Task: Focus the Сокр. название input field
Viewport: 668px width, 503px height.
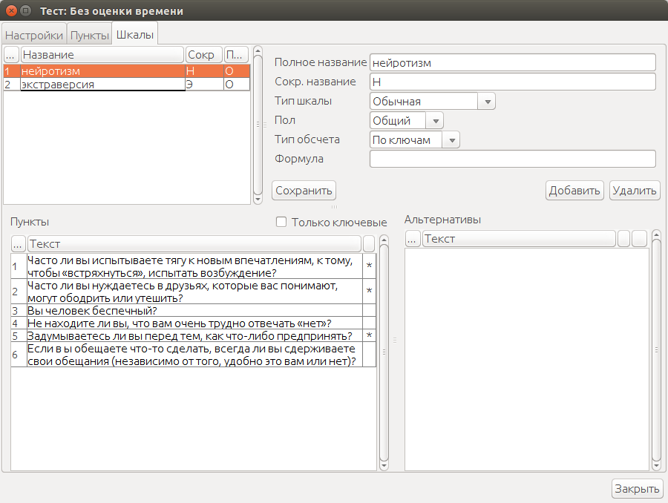Action: pyautogui.click(x=512, y=82)
